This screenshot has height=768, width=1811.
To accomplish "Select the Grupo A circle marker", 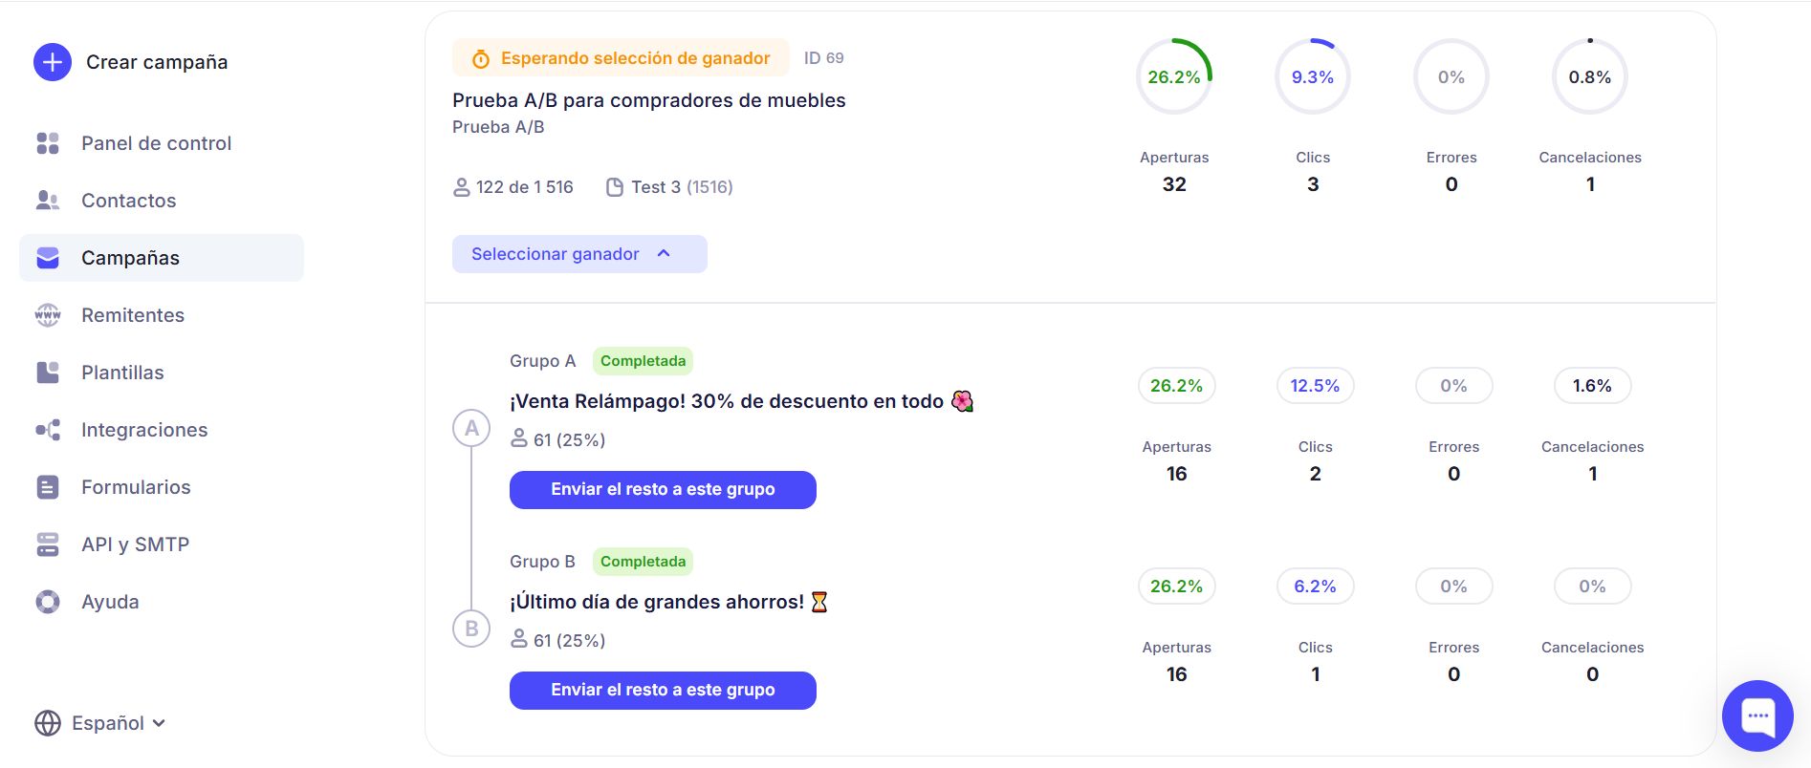I will (471, 429).
